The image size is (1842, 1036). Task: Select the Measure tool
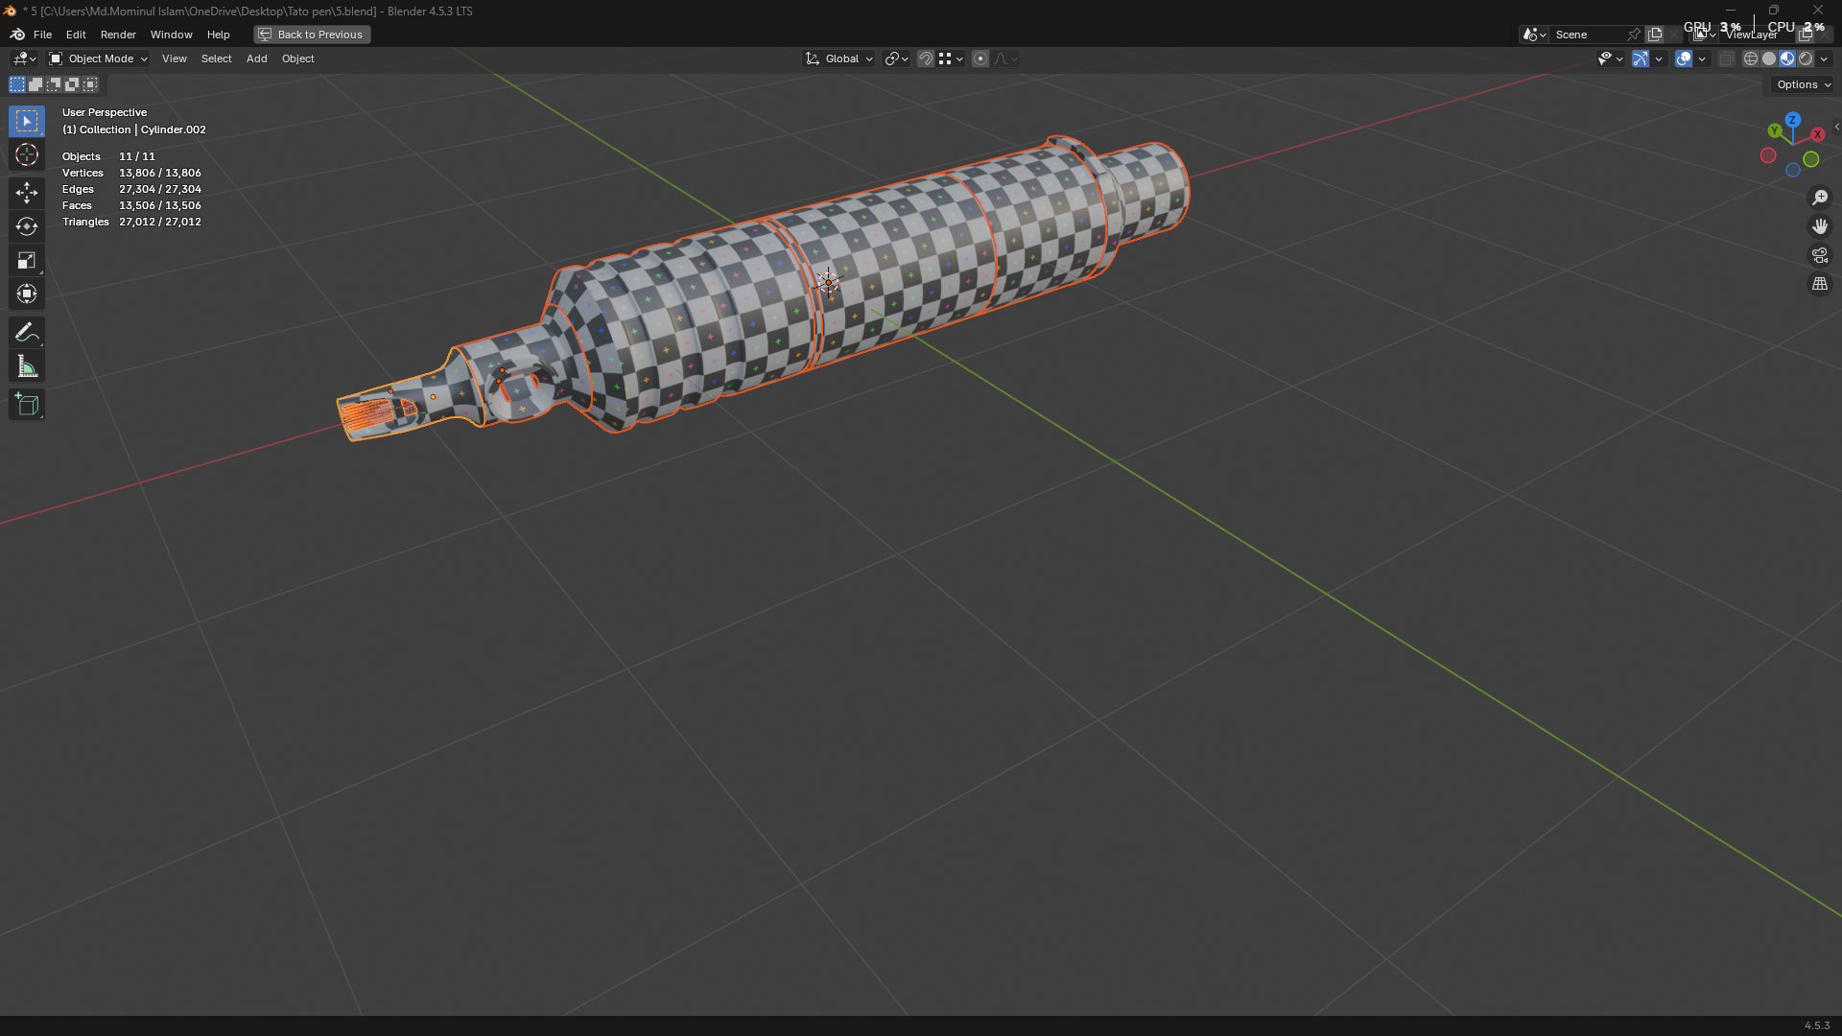[27, 365]
